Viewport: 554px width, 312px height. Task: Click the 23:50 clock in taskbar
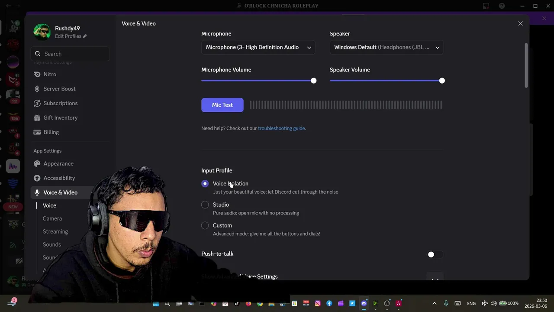[x=541, y=300]
